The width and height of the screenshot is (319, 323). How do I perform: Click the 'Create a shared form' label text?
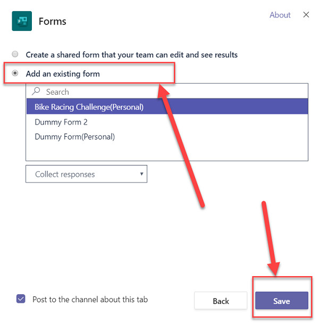coord(132,55)
